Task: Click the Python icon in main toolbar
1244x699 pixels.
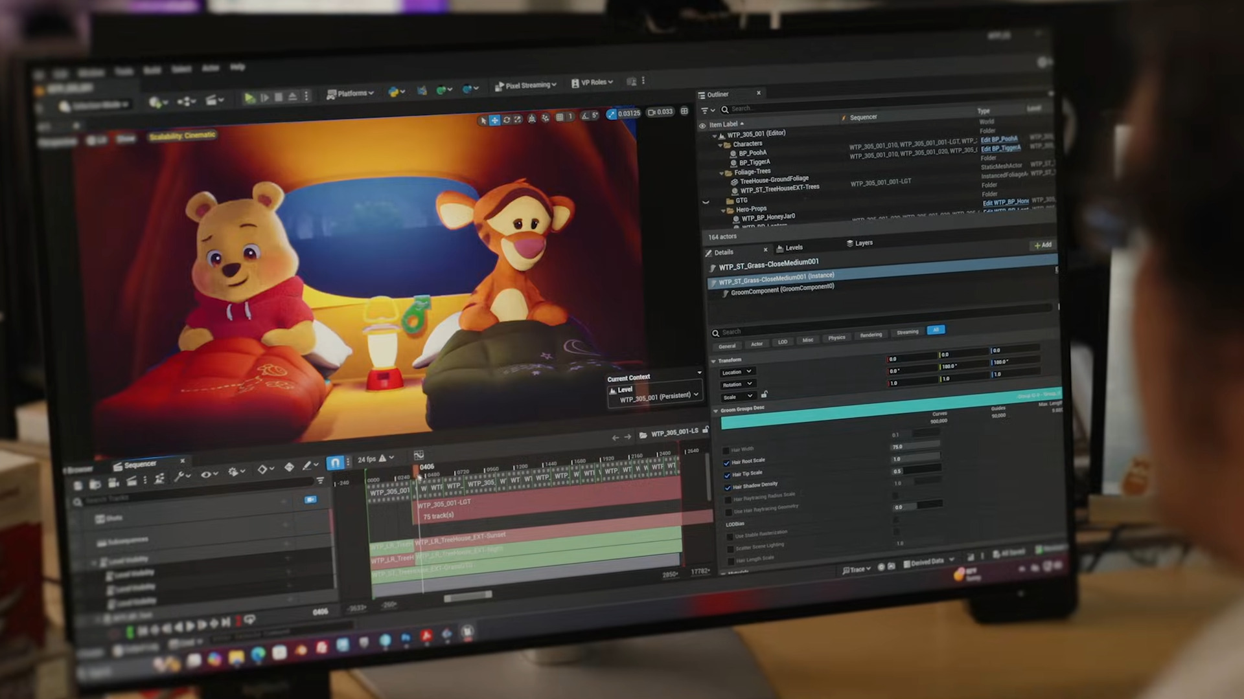Action: tap(393, 92)
